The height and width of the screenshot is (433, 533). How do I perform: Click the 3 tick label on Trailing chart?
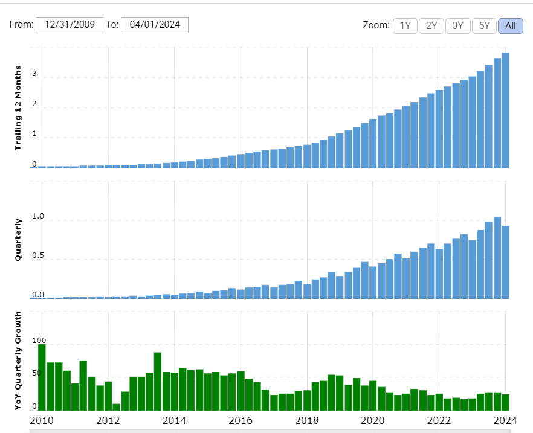coord(34,74)
